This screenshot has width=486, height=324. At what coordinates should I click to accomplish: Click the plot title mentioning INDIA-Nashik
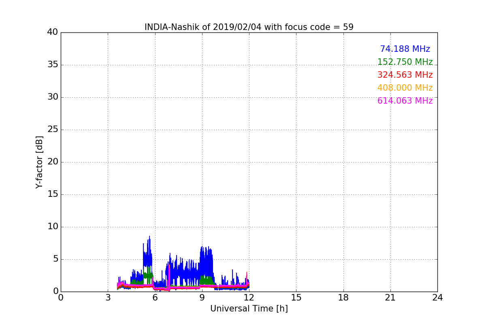point(249,27)
